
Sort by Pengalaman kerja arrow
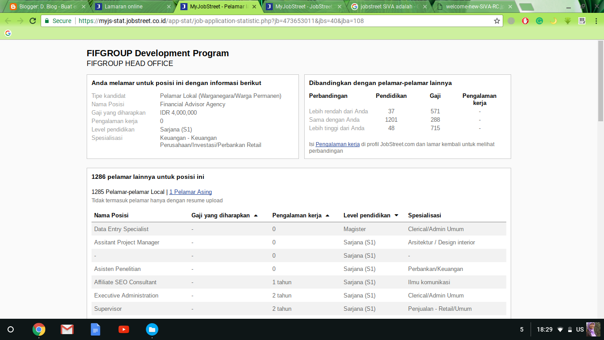pos(327,216)
